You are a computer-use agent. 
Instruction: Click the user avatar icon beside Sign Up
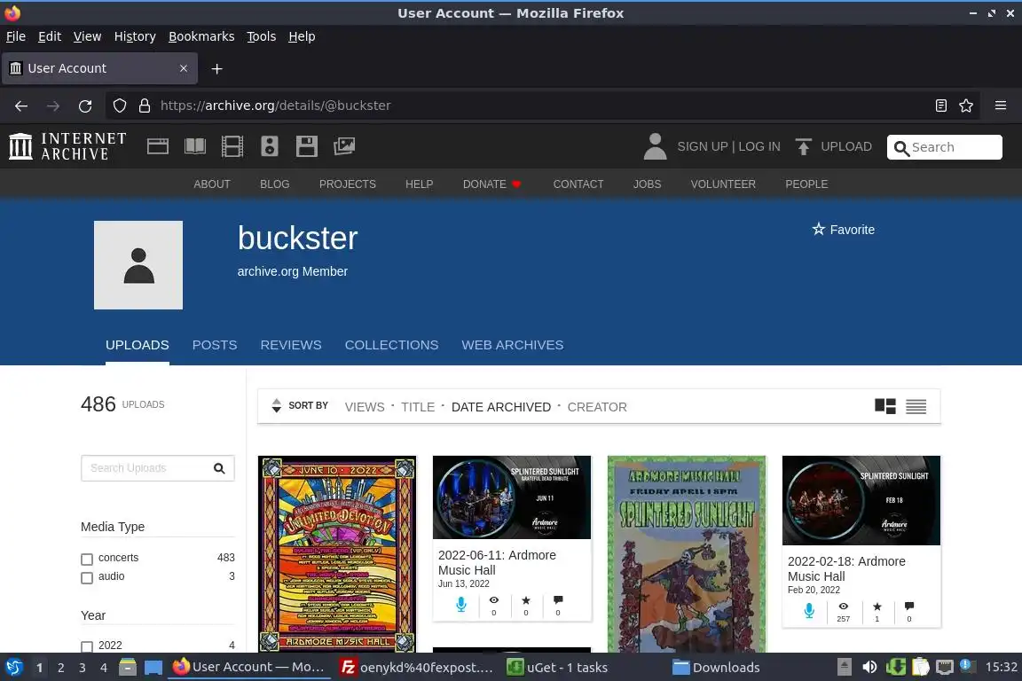pyautogui.click(x=655, y=146)
